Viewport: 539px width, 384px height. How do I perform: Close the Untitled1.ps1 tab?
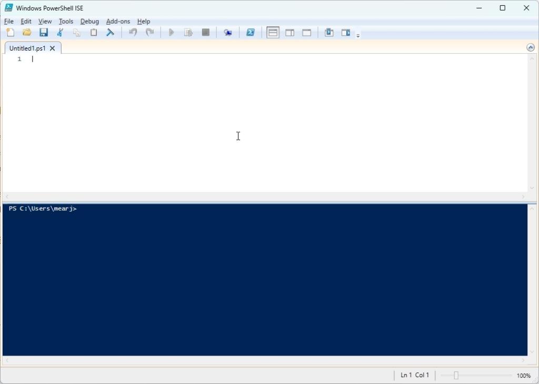[x=52, y=48]
